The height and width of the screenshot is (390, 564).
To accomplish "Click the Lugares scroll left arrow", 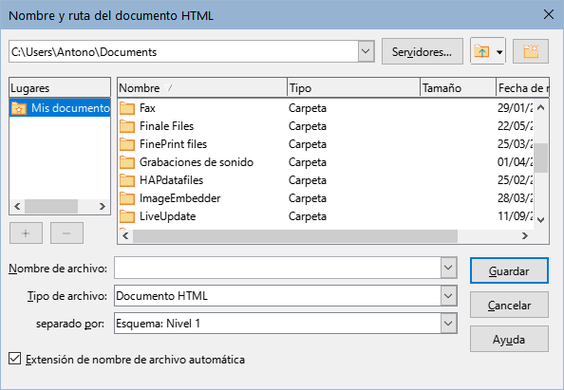I will [17, 206].
